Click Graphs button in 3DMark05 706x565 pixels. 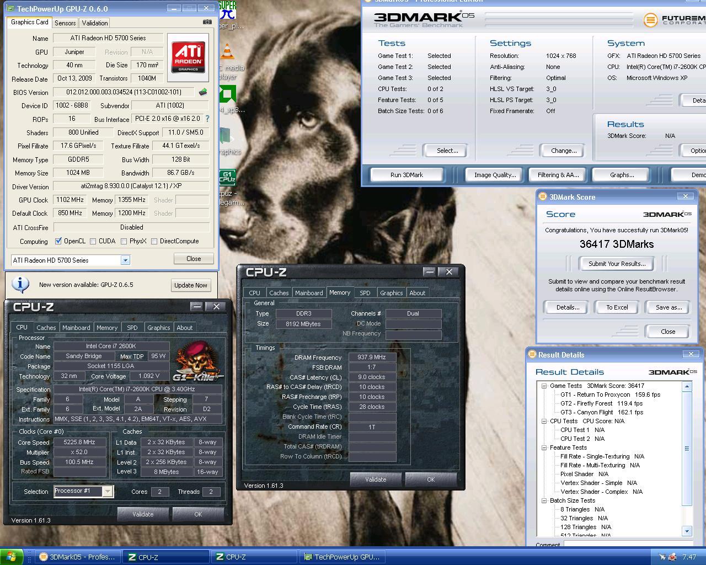click(x=622, y=175)
